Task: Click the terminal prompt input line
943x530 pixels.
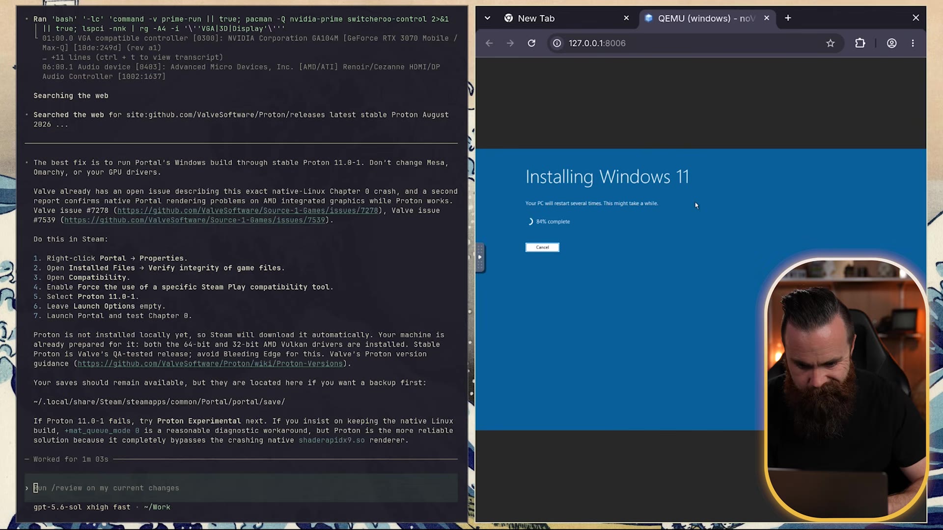Action: (241, 488)
